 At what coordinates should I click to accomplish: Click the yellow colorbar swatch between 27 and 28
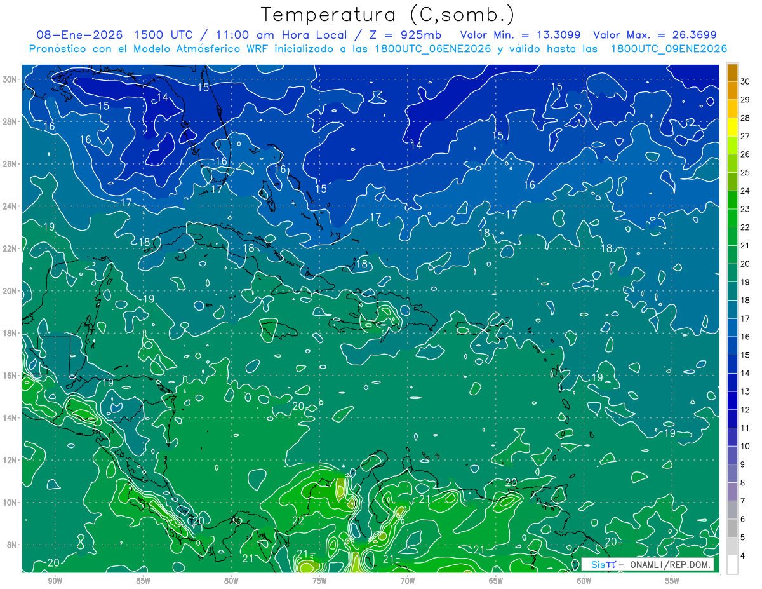coord(732,126)
